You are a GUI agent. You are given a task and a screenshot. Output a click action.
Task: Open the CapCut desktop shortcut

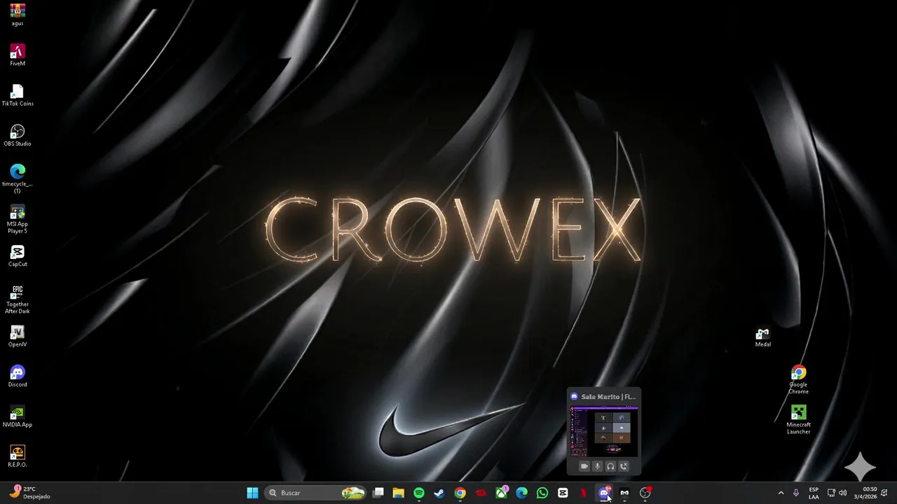[18, 255]
